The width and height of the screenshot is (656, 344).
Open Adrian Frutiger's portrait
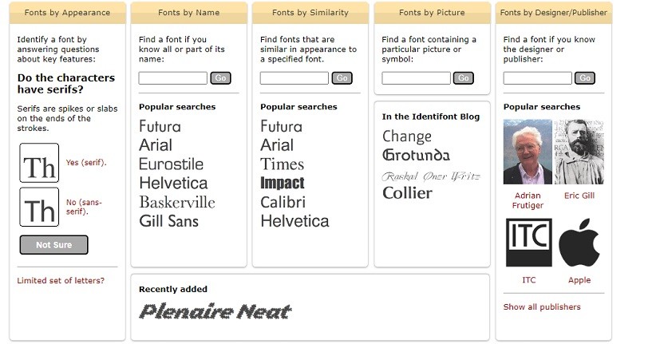[528, 152]
